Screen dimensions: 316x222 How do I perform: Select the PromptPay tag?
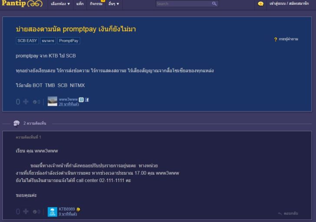69,41
